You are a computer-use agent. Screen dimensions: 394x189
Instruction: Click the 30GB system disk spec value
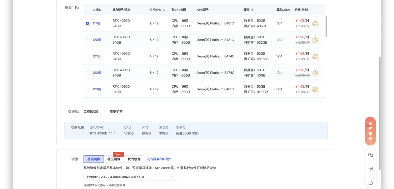(x=163, y=133)
